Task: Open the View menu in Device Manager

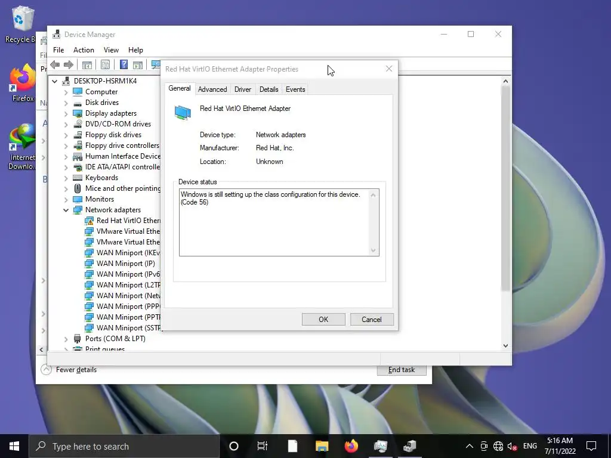Action: tap(111, 50)
